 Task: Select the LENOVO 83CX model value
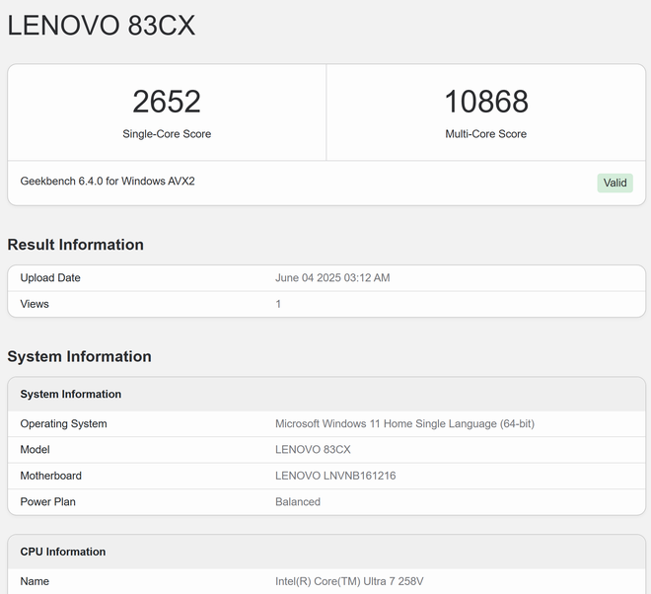click(313, 449)
